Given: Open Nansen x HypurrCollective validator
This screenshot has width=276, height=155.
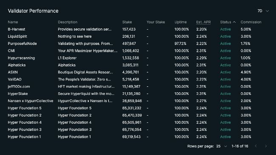Looking at the screenshot, I should [x=31, y=101].
